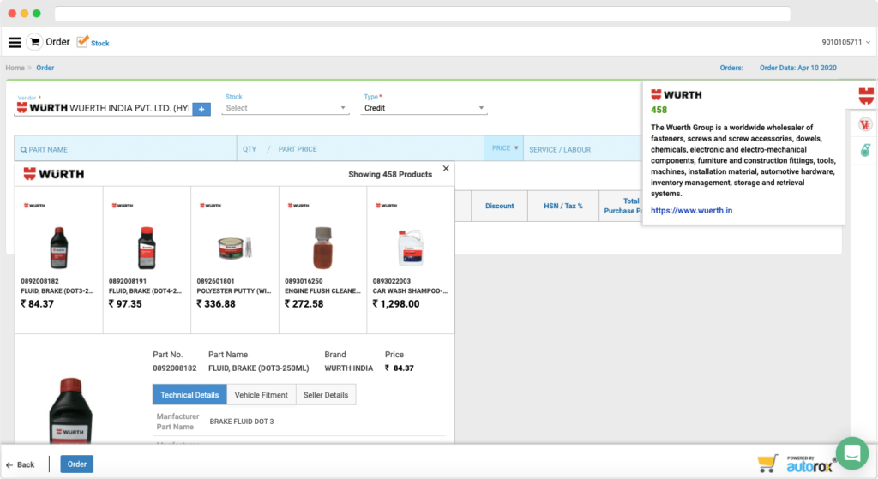Click the Orders: label
Image resolution: width=878 pixels, height=479 pixels.
click(x=731, y=68)
